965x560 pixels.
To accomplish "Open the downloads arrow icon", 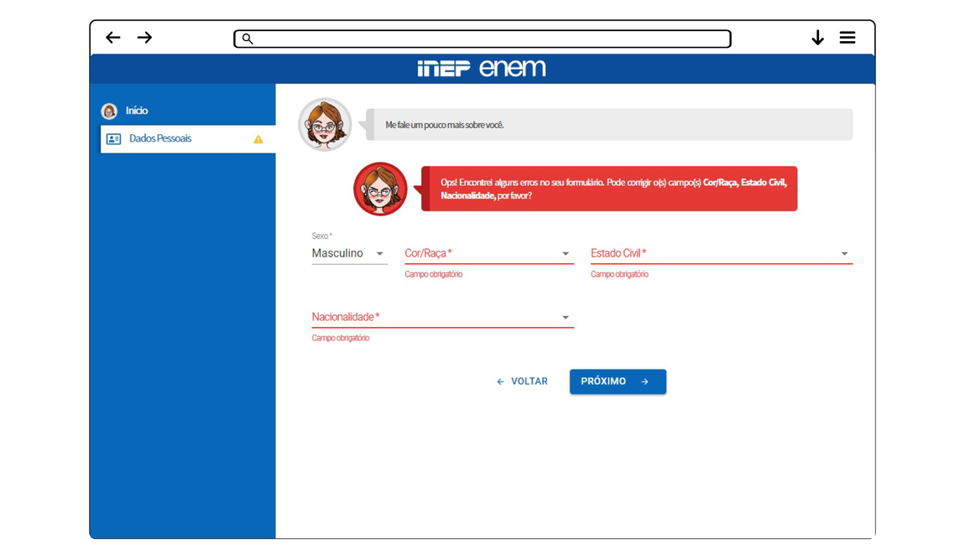I will tap(817, 38).
